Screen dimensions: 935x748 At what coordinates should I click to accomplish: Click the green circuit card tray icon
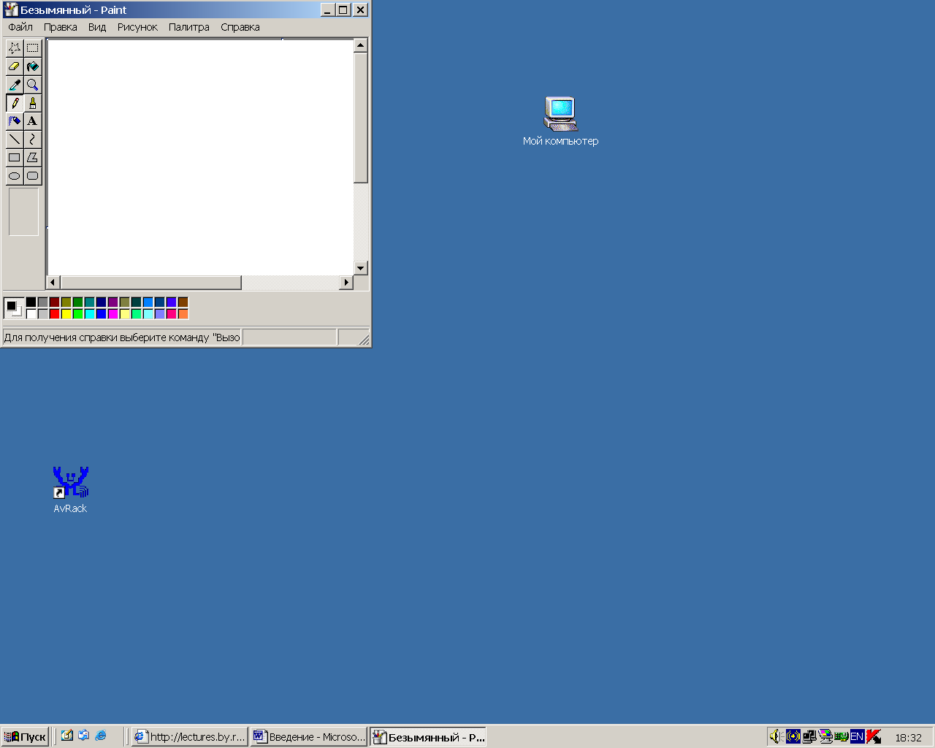click(841, 736)
